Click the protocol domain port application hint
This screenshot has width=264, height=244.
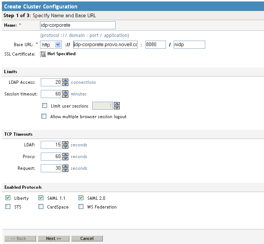coord(84,35)
